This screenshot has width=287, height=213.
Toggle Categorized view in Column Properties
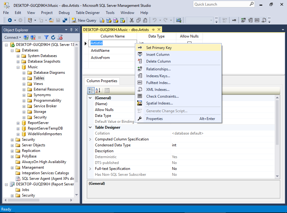tap(90, 90)
